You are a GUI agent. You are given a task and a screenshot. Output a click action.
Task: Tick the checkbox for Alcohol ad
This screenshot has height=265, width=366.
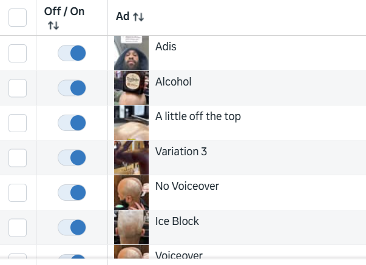(x=18, y=88)
